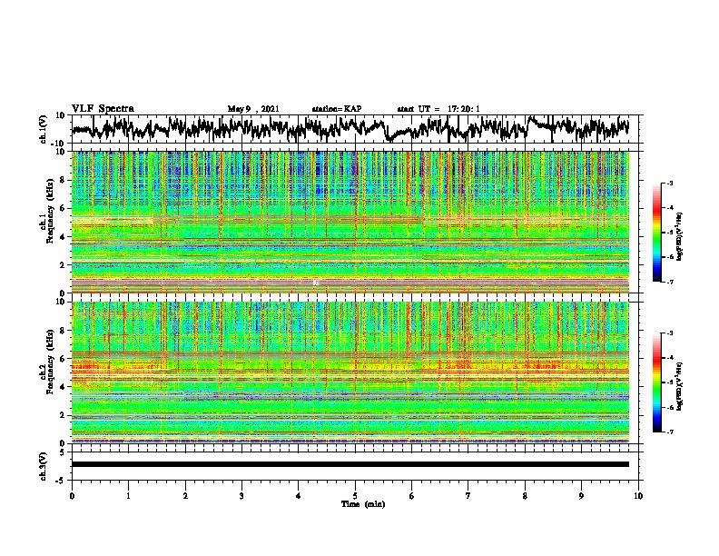Image resolution: width=719 pixels, height=556 pixels.
Task: Click the 6 kHz tick label on ch.2 spectrogram
Action: tap(64, 358)
